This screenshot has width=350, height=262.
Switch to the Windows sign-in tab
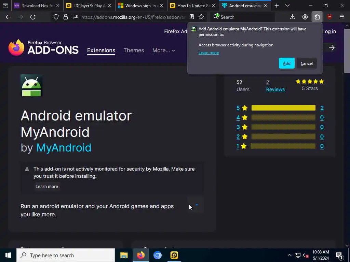pyautogui.click(x=141, y=5)
